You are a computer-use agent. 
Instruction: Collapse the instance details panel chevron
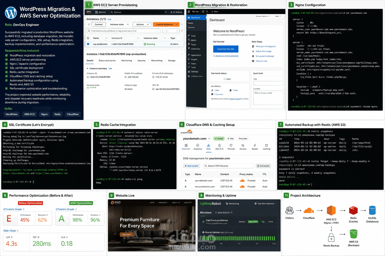(182, 54)
